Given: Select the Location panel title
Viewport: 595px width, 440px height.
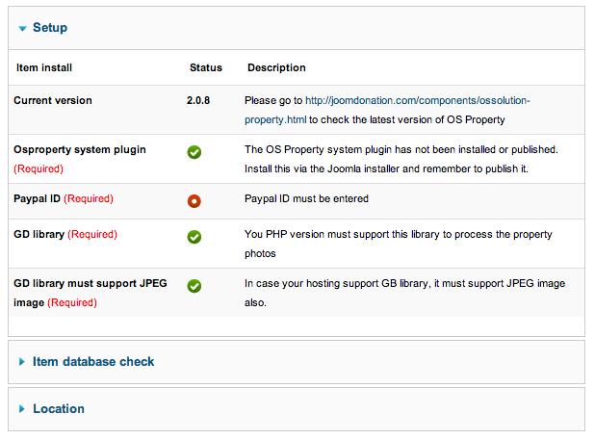Looking at the screenshot, I should pyautogui.click(x=59, y=409).
